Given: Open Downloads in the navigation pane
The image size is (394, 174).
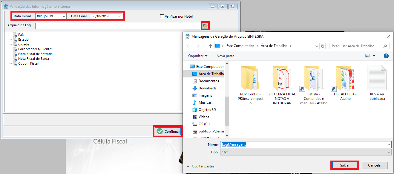Looking at the screenshot, I should tap(207, 88).
